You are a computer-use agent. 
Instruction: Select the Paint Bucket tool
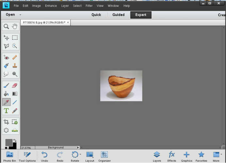pos(6,94)
